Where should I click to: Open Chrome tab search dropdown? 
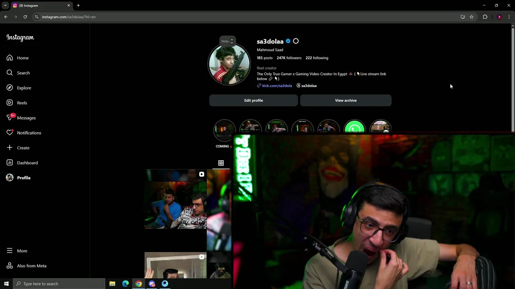click(5, 6)
